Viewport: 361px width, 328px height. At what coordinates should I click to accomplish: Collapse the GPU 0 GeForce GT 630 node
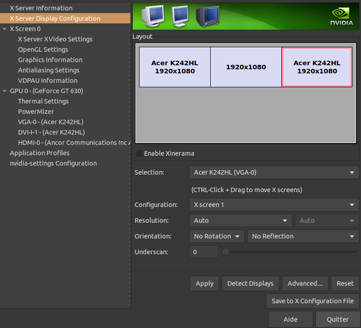pyautogui.click(x=5, y=91)
